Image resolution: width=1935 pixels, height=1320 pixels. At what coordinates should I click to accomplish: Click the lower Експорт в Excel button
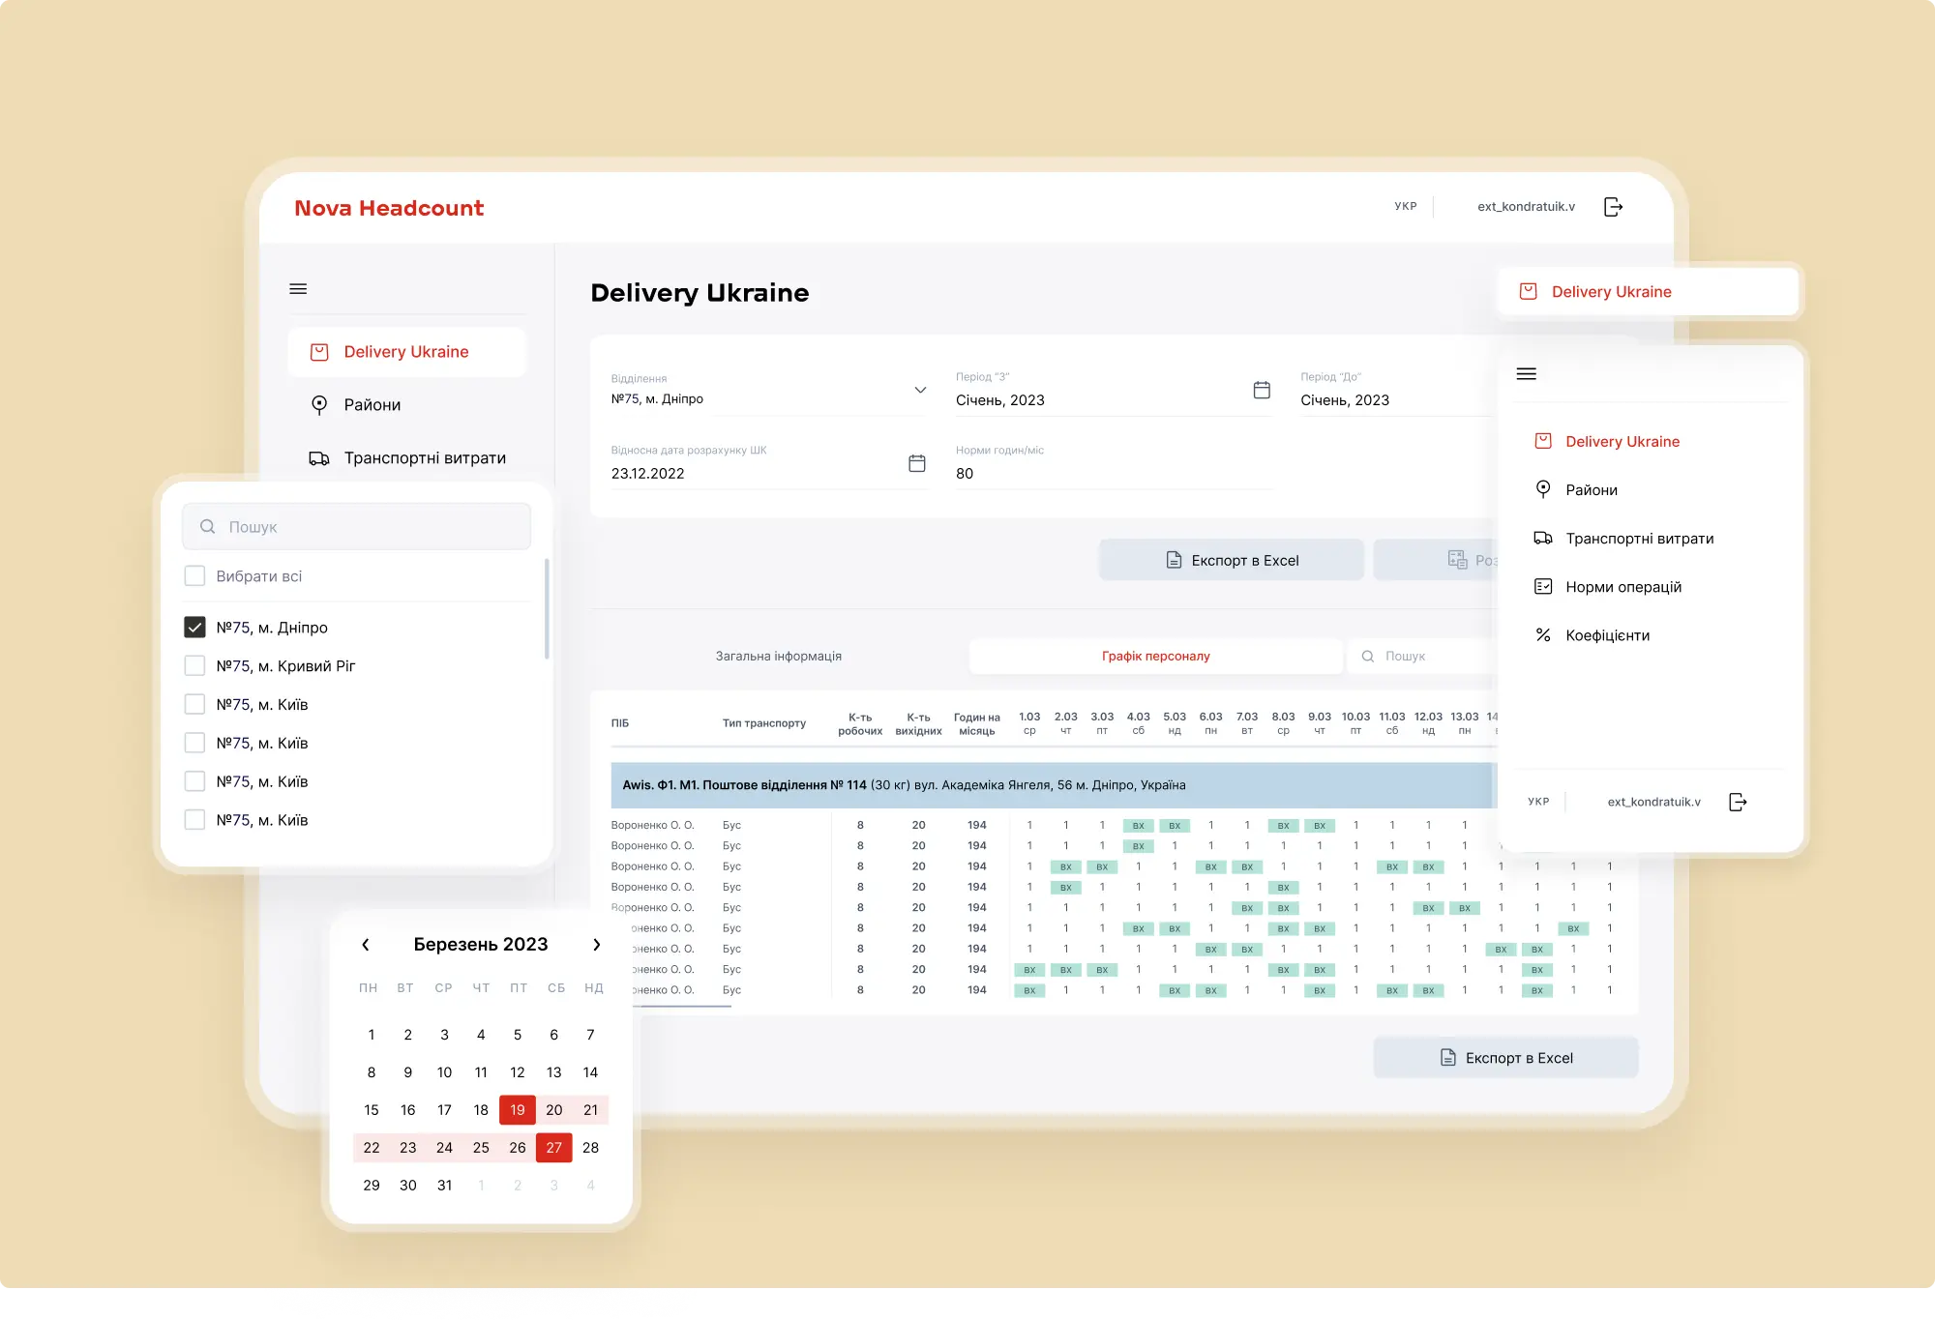point(1505,1058)
